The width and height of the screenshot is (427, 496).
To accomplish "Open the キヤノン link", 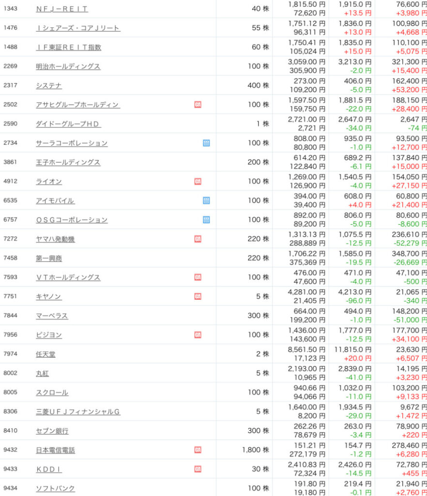I will 49,297.
